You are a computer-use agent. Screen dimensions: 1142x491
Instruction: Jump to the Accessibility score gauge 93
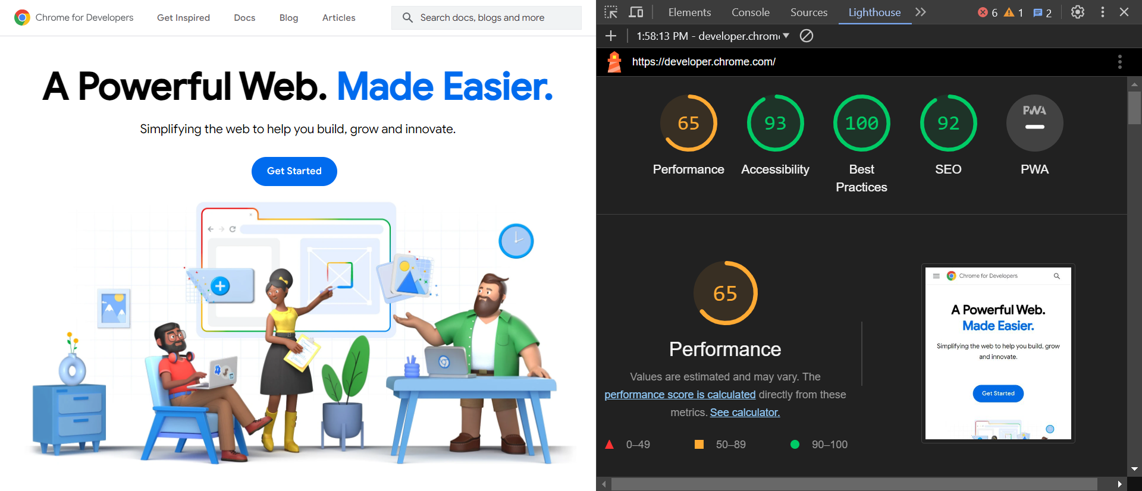pyautogui.click(x=775, y=123)
